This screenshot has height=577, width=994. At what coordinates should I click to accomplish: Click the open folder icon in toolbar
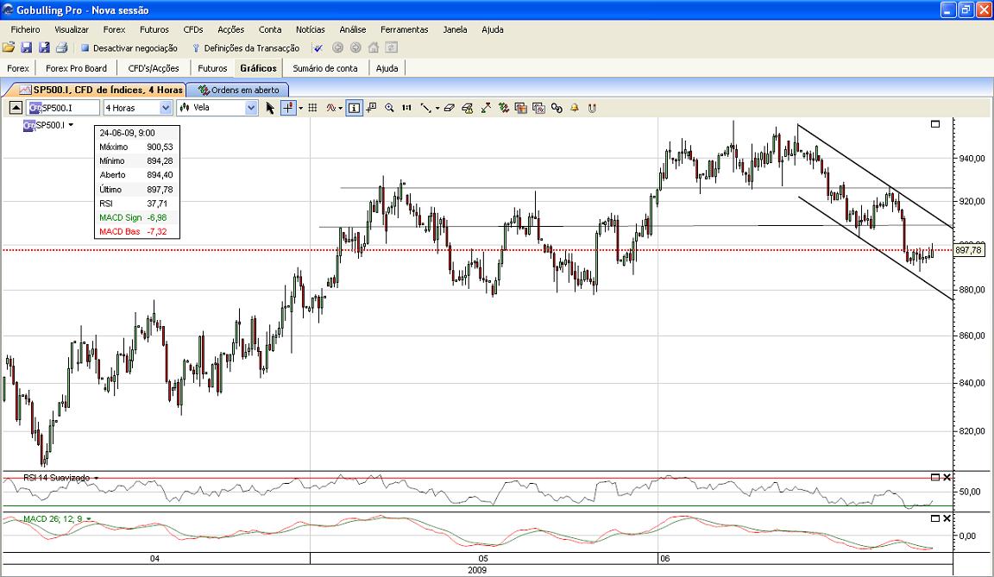coord(9,47)
